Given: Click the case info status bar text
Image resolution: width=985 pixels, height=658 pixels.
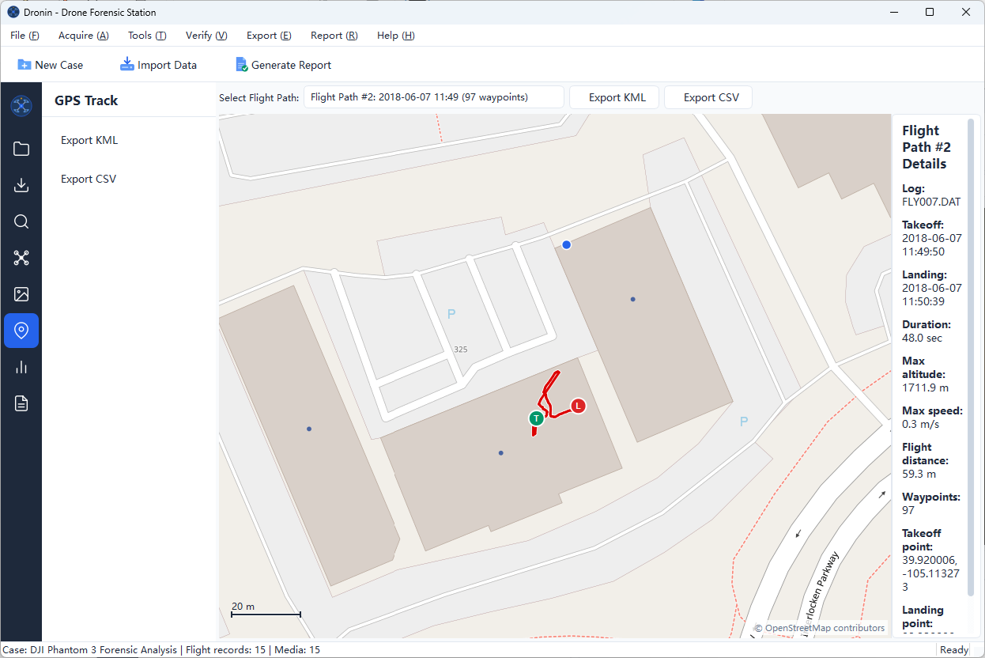Looking at the screenshot, I should 162,650.
